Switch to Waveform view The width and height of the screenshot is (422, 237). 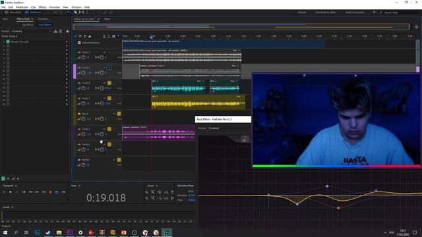click(13, 13)
